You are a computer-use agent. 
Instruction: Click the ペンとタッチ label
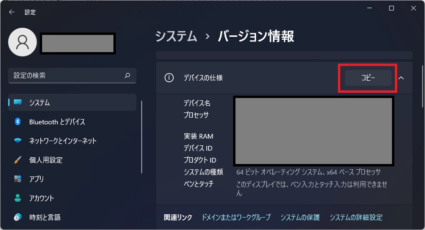click(x=199, y=184)
